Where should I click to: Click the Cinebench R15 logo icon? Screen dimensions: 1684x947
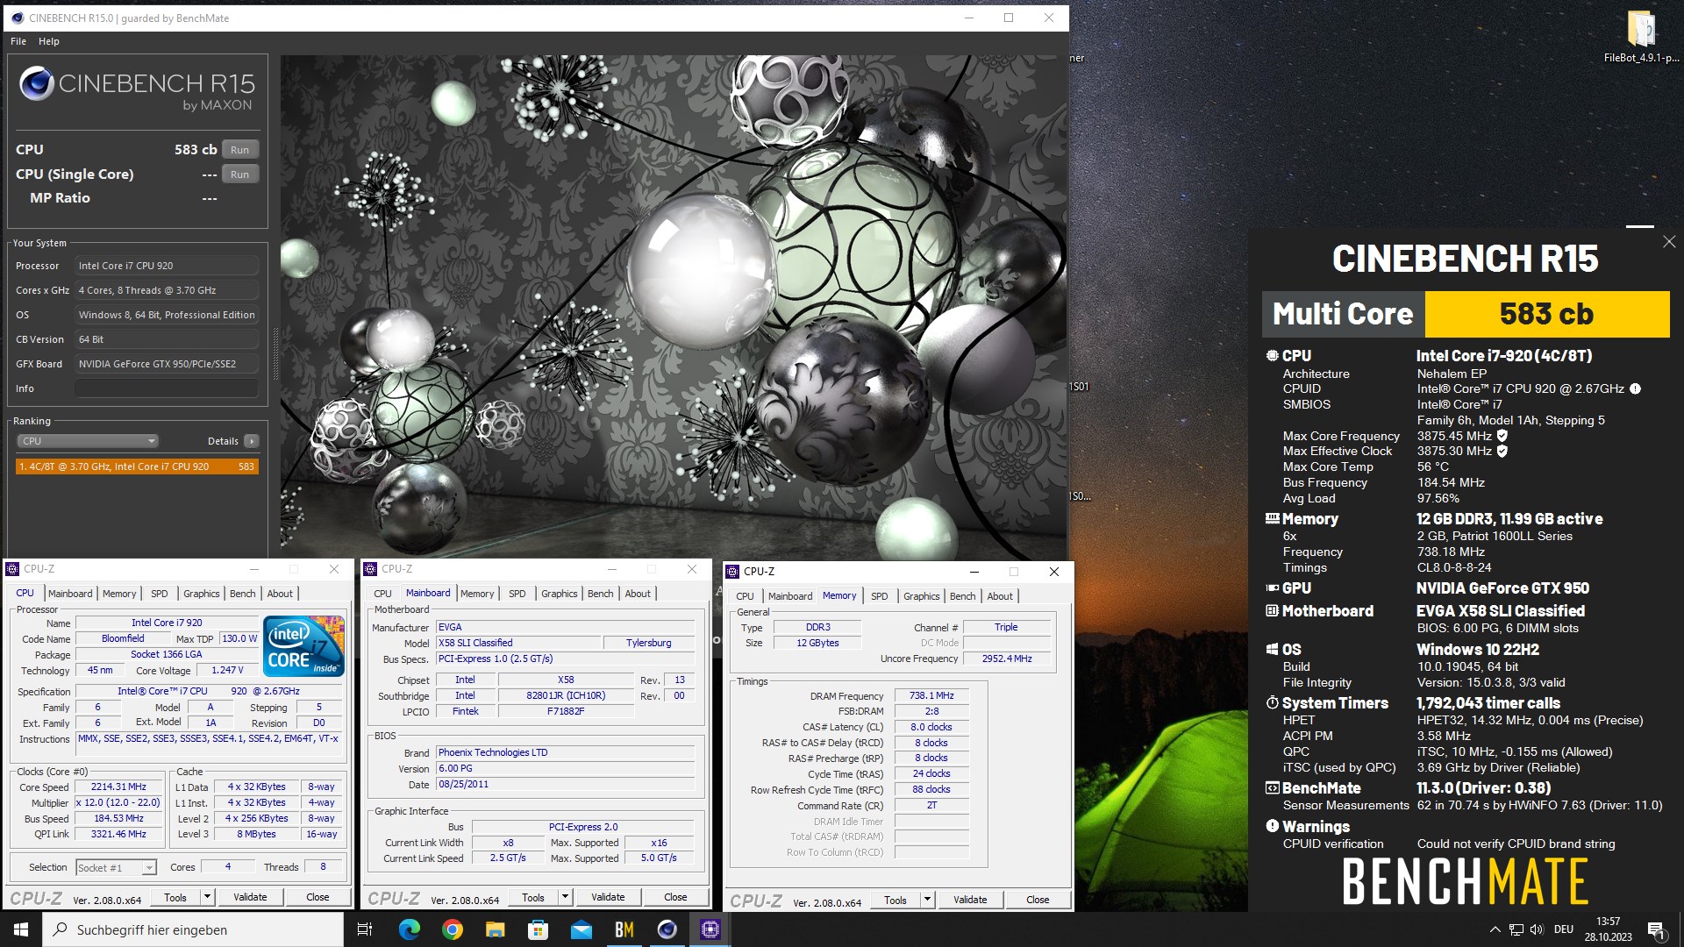click(37, 84)
